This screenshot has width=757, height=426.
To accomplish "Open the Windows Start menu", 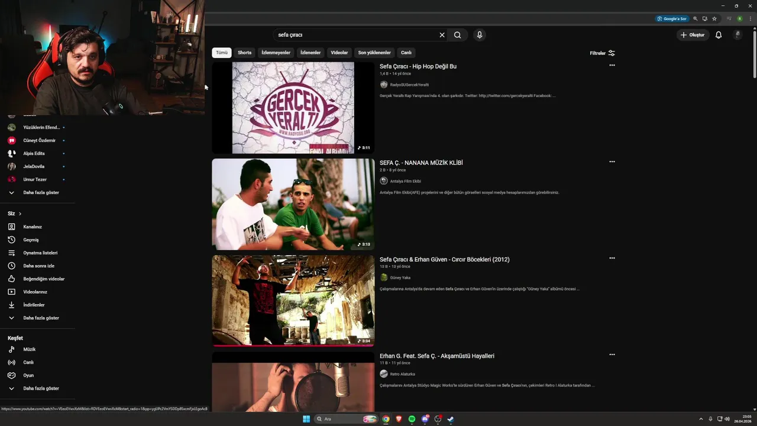I will [x=306, y=419].
